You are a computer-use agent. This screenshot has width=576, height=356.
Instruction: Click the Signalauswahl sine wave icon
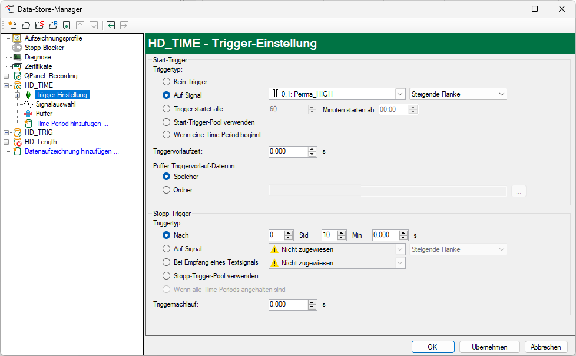pos(28,104)
